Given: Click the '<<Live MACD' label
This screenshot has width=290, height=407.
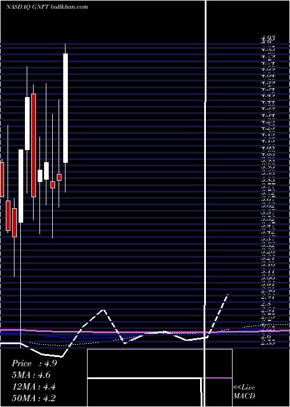Looking at the screenshot, I should pyautogui.click(x=244, y=391).
